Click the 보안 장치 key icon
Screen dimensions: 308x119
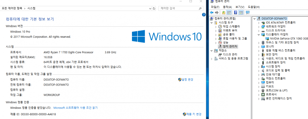pyautogui.click(x=263, y=55)
